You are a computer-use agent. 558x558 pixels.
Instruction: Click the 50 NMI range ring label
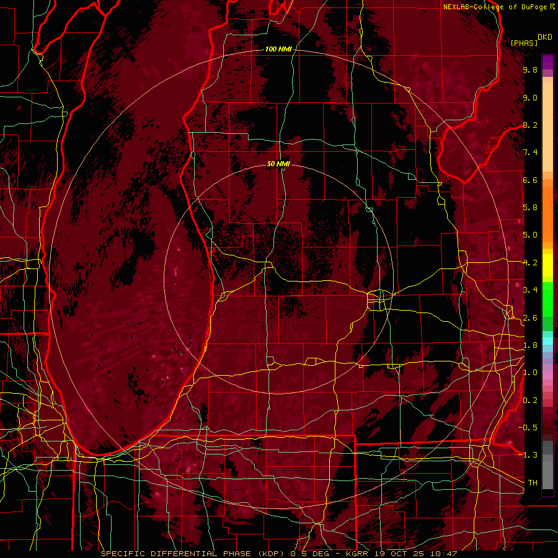[x=278, y=164]
